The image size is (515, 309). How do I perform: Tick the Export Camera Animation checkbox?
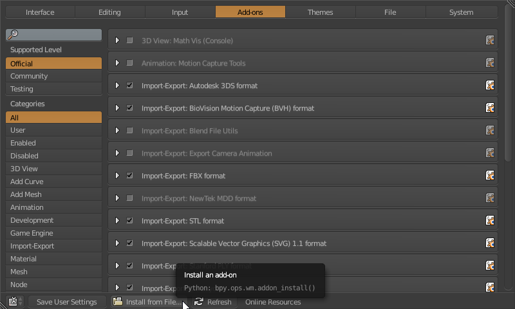pos(130,153)
